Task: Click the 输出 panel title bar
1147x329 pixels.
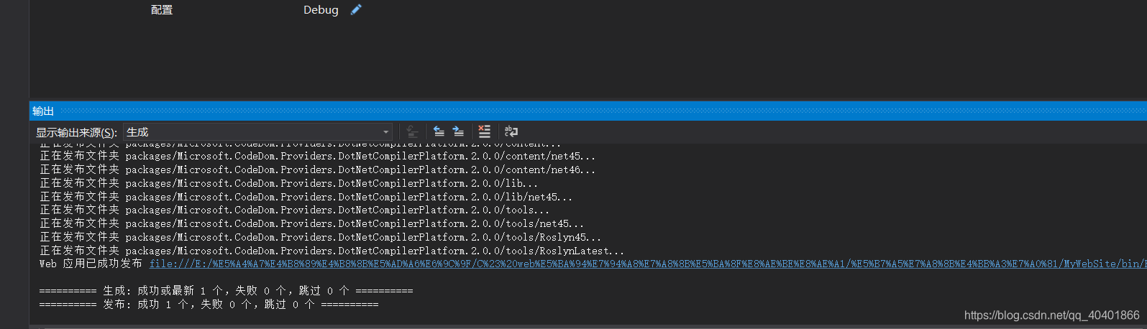Action: point(588,111)
